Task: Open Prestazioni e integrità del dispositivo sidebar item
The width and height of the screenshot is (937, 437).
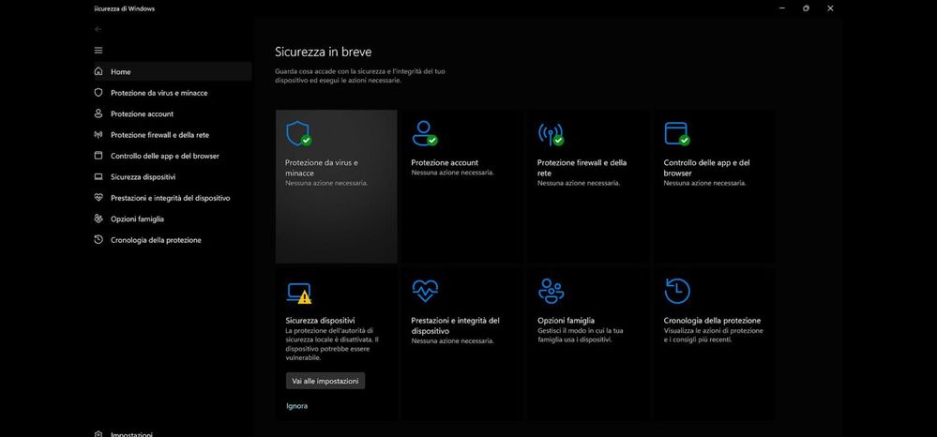Action: 173,198
